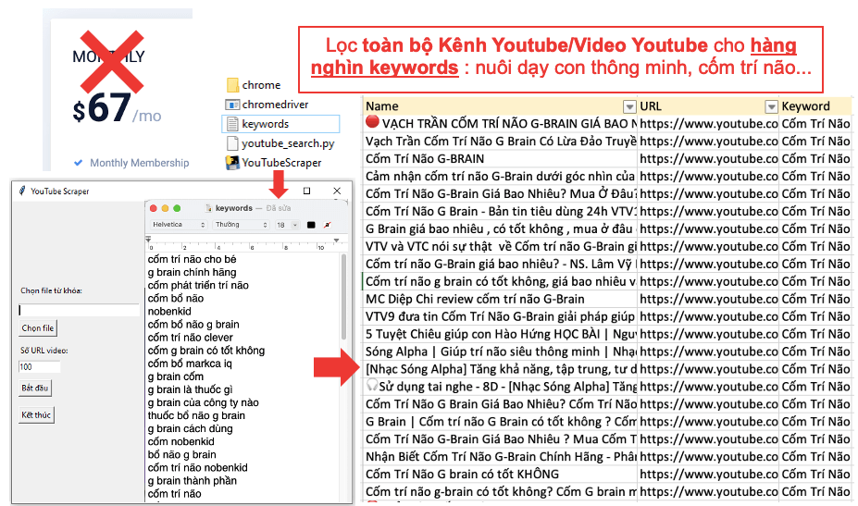The image size is (858, 506).
Task: Click the 'YouTubeScraper' file name
Action: tap(281, 163)
